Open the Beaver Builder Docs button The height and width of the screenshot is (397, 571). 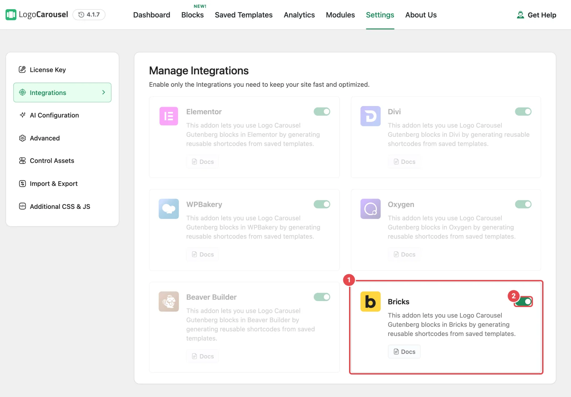click(202, 356)
